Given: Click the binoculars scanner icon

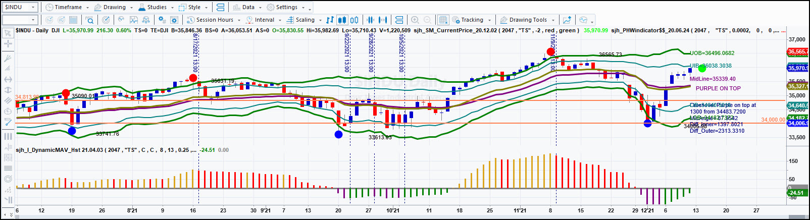Looking at the screenshot, I should (146, 20).
